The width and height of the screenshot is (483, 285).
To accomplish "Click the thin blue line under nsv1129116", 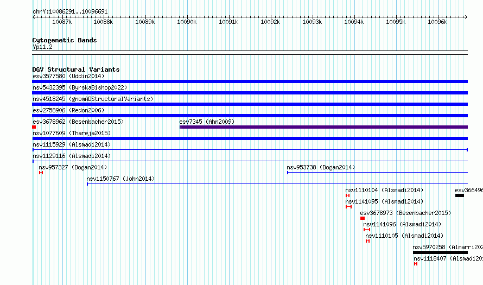I will tap(250, 161).
